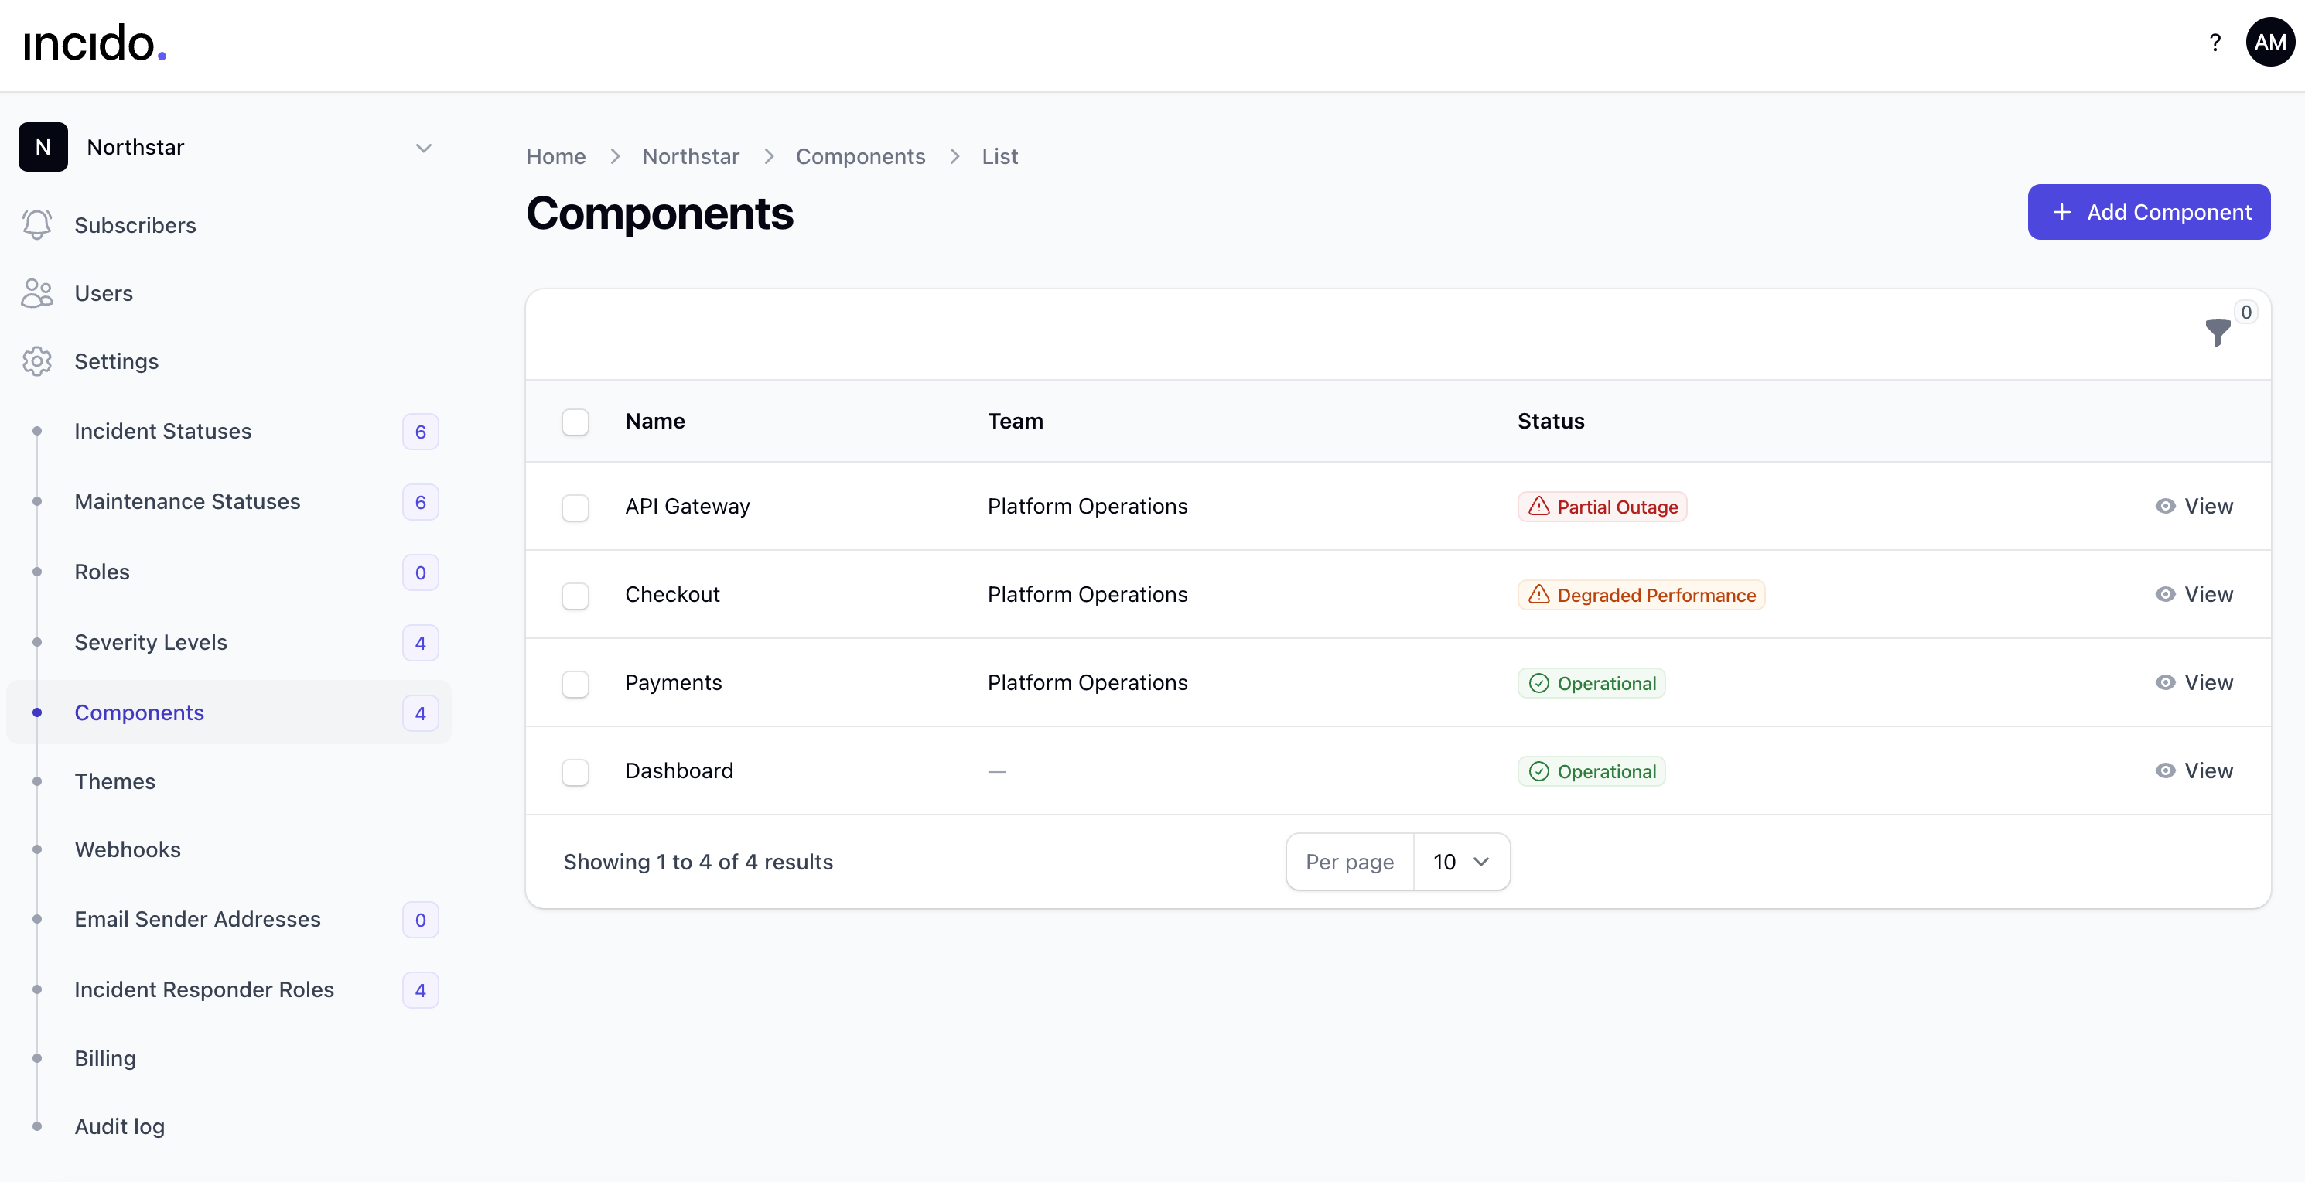Click the Team column header
Screen dimensions: 2305x1182
tap(1016, 422)
